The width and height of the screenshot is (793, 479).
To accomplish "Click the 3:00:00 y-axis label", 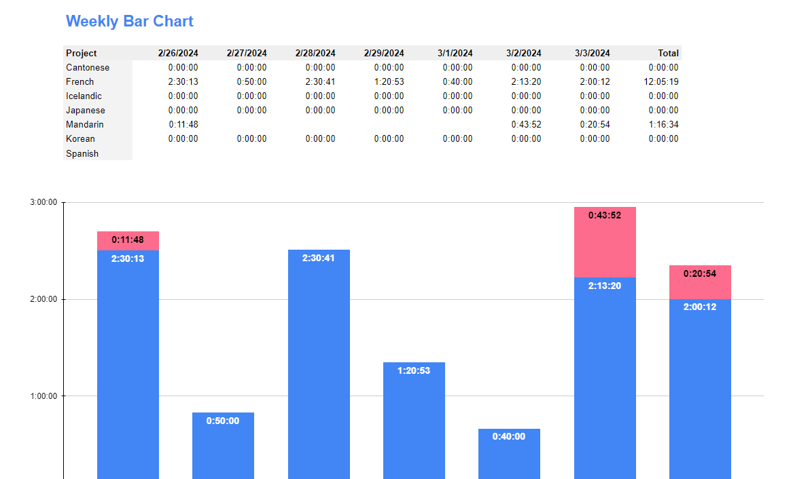I will click(x=46, y=201).
